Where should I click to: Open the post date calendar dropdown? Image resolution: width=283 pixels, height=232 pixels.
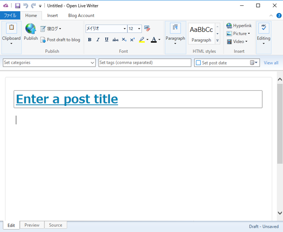[254, 63]
